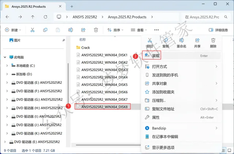Select file ANSYS2025R2_WINX64_DISK1

pyautogui.click(x=102, y=55)
